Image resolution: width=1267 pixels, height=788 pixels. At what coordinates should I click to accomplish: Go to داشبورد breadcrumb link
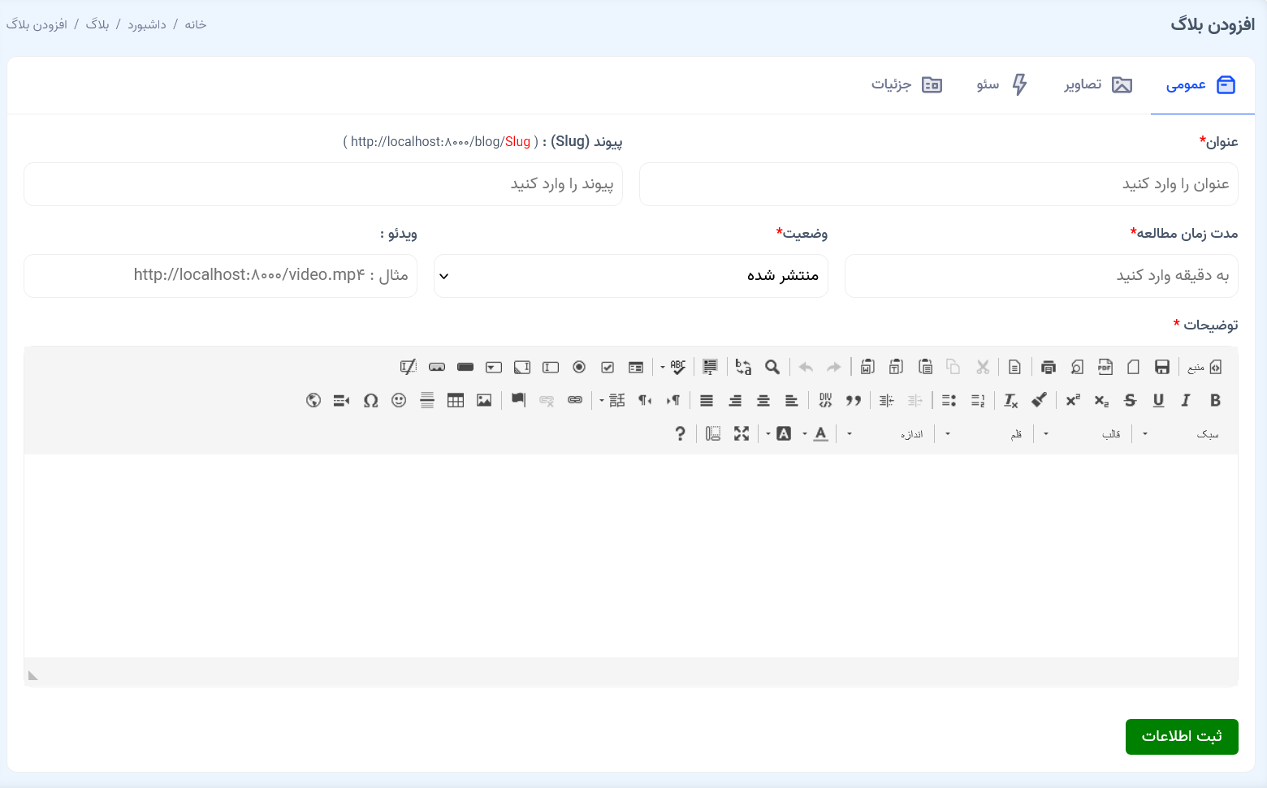(x=147, y=25)
